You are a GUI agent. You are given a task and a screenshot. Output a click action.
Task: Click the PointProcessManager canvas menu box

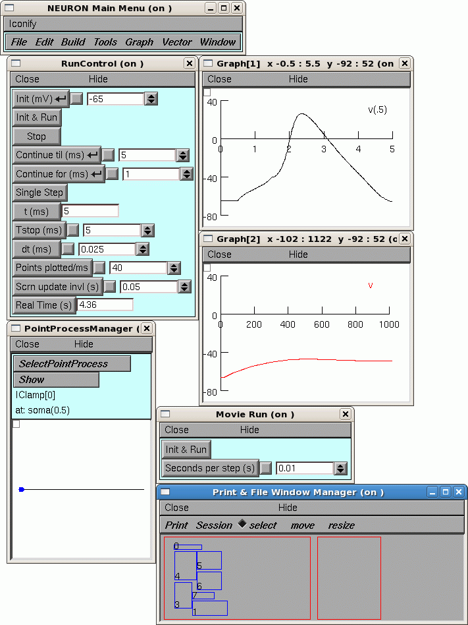click(16, 424)
